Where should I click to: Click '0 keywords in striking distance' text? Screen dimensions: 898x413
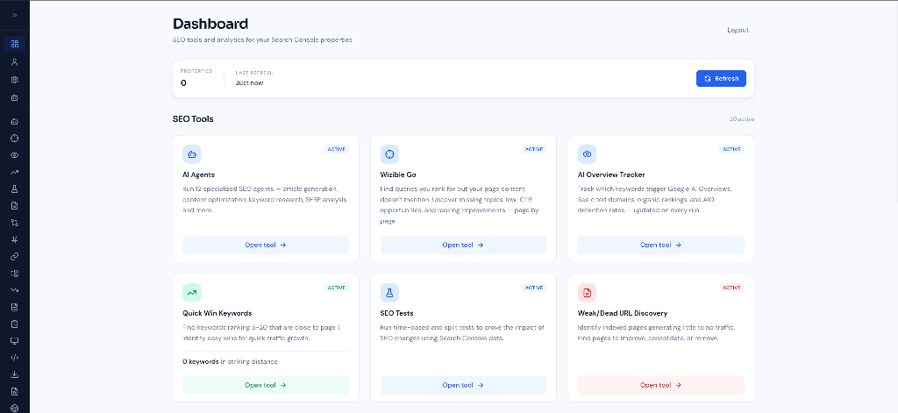click(x=231, y=361)
